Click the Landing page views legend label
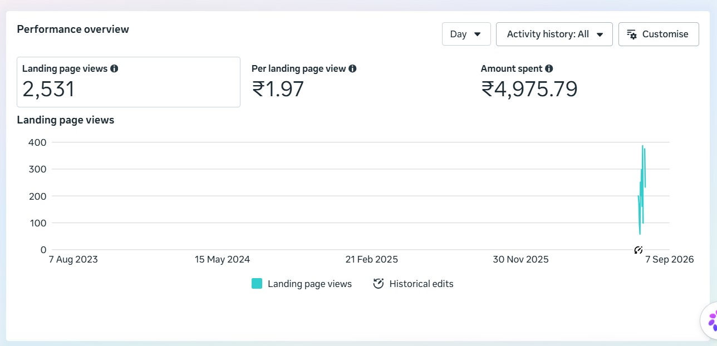This screenshot has height=346, width=717. pos(310,284)
